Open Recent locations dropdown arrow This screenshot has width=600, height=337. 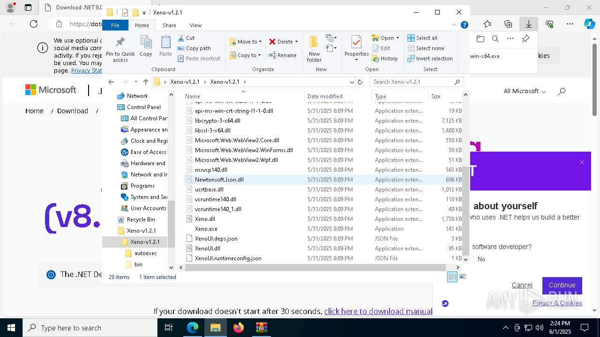[x=136, y=82]
